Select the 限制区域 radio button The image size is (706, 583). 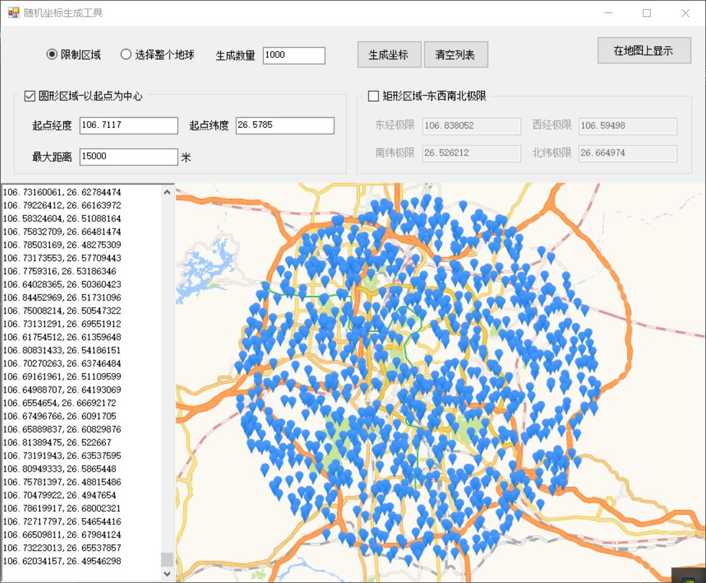click(53, 55)
